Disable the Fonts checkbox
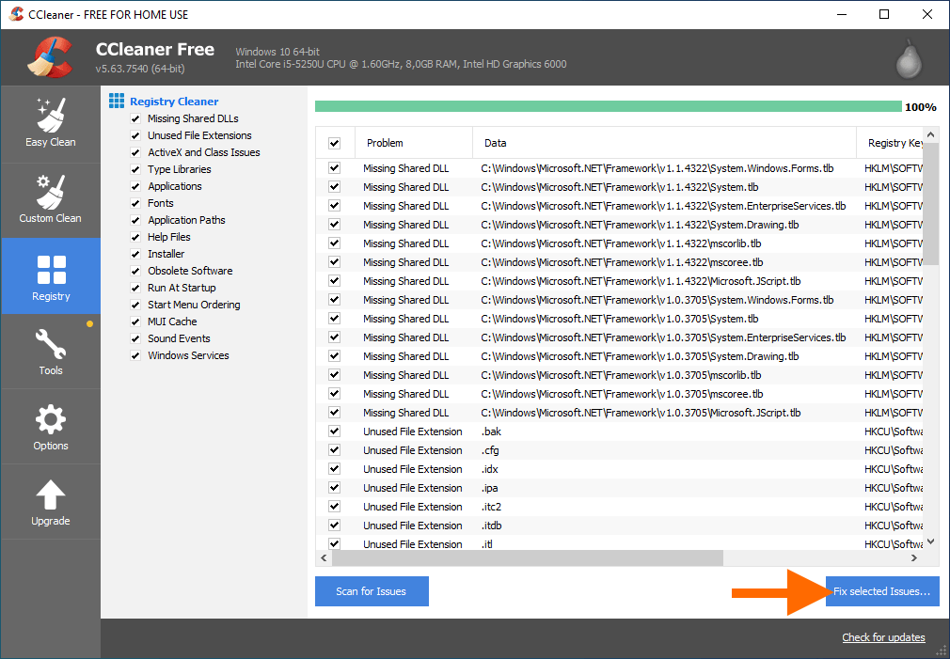Image resolution: width=950 pixels, height=659 pixels. [x=135, y=203]
